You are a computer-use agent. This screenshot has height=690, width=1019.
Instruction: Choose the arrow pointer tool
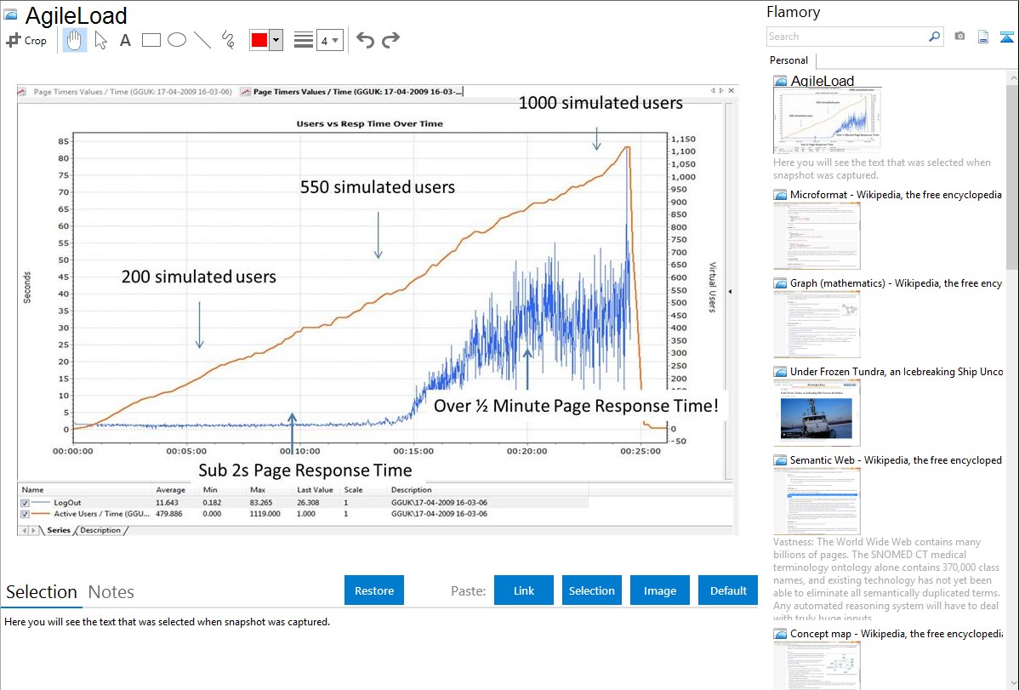click(100, 40)
